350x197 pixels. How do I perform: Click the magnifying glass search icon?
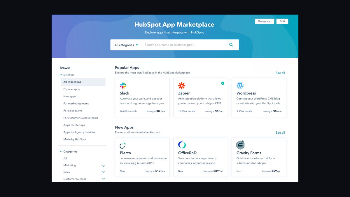231,45
